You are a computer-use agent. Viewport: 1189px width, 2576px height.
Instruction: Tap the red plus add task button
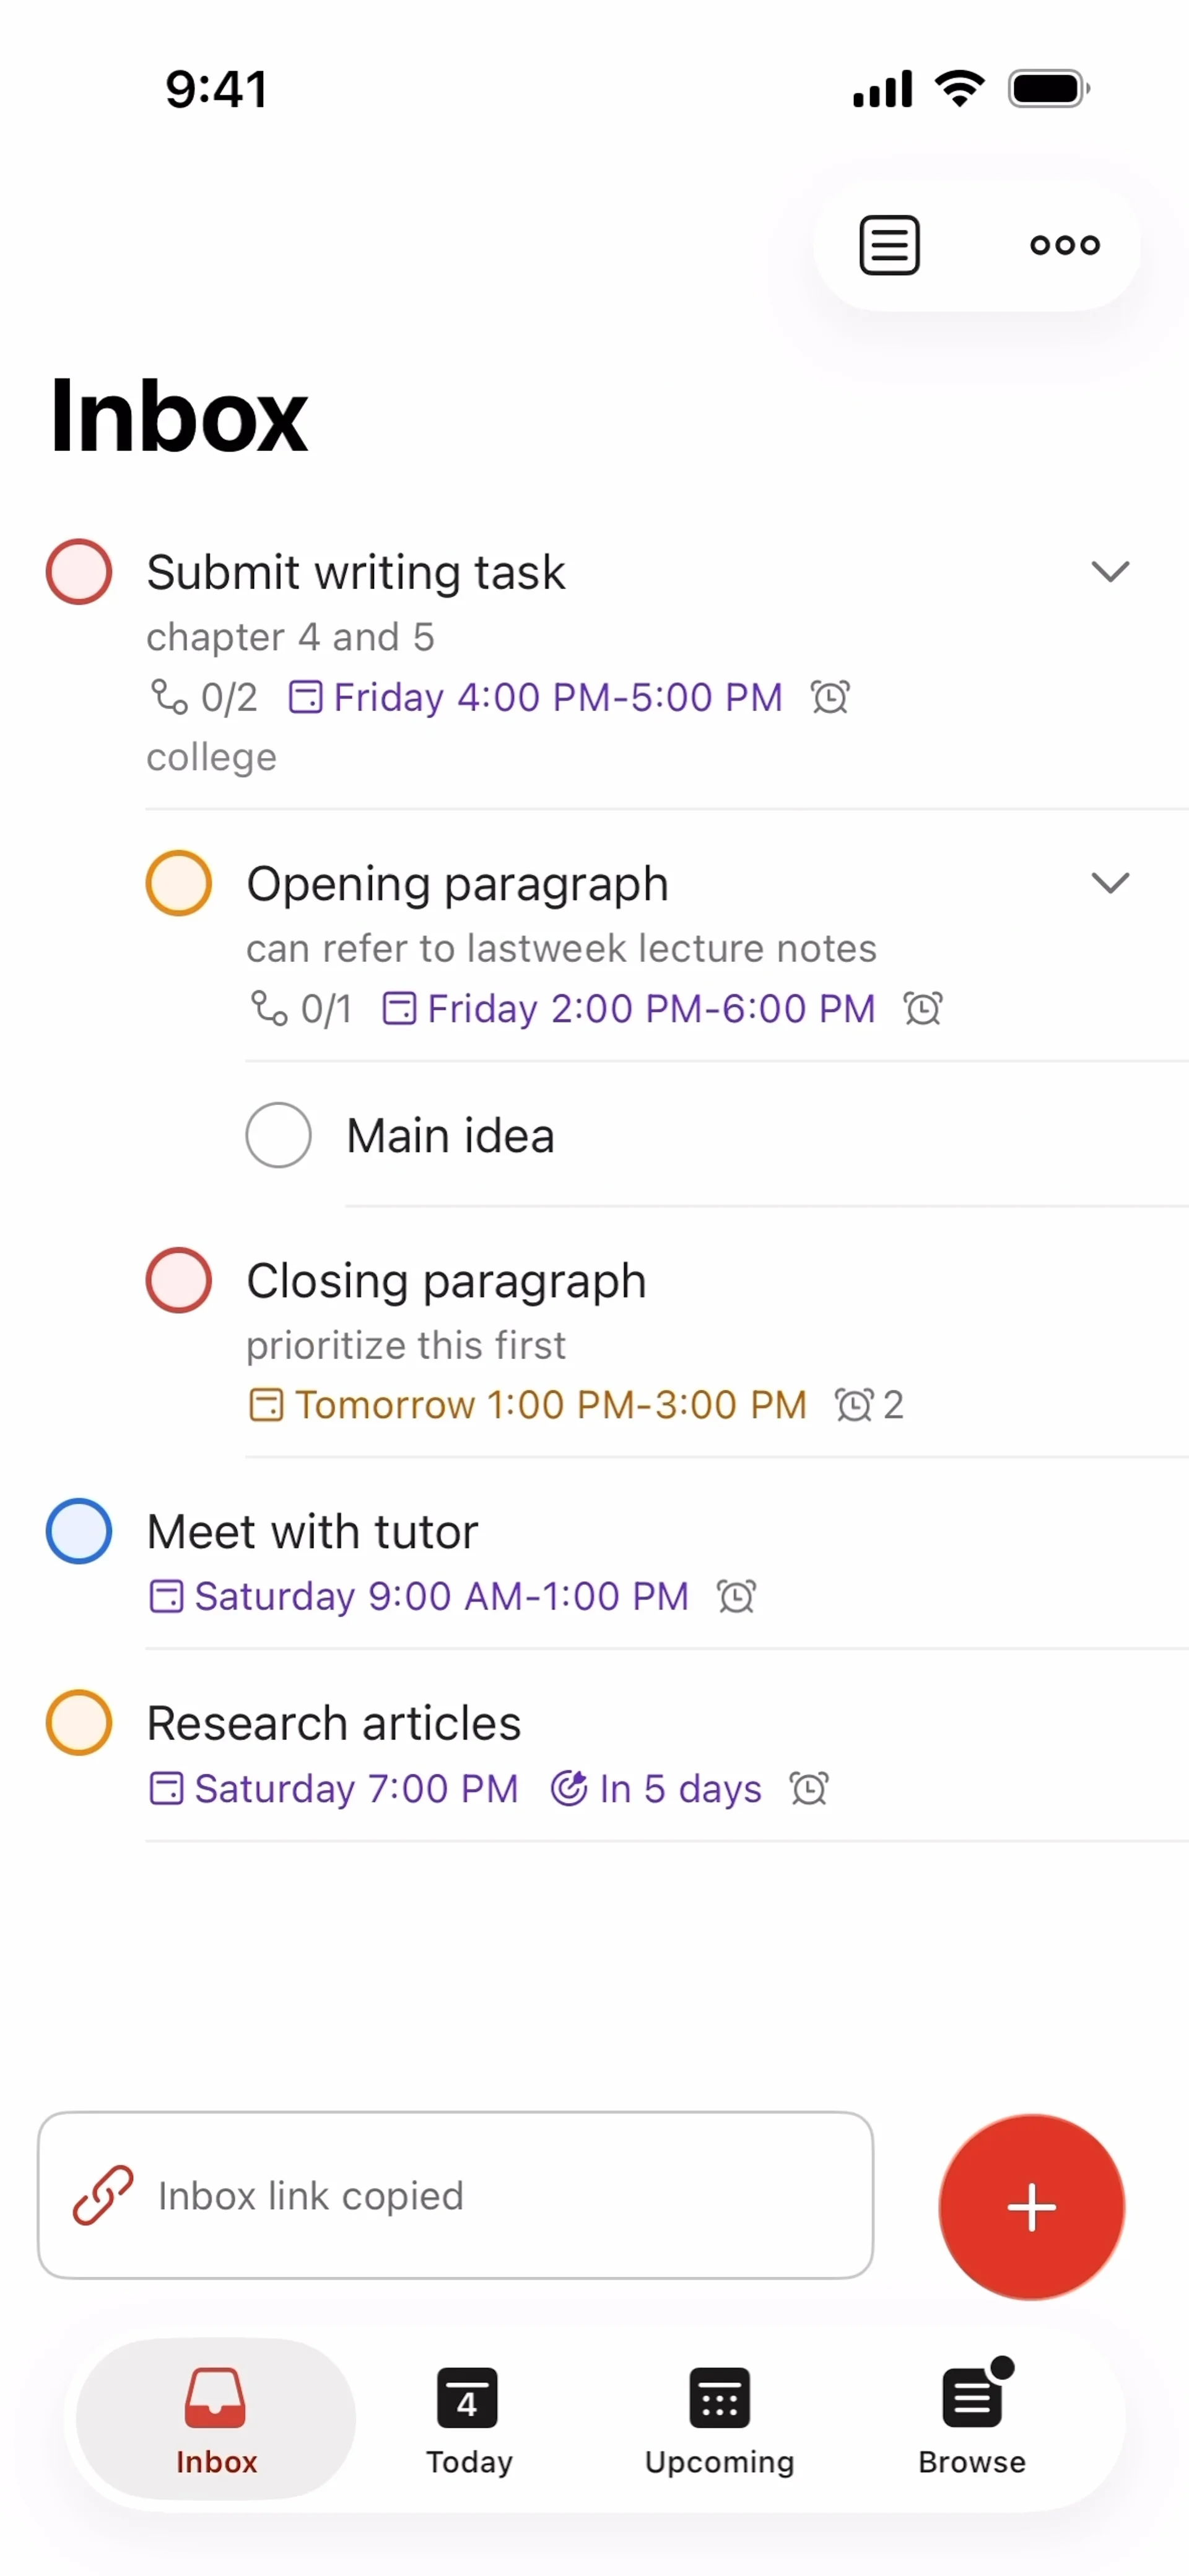1031,2207
